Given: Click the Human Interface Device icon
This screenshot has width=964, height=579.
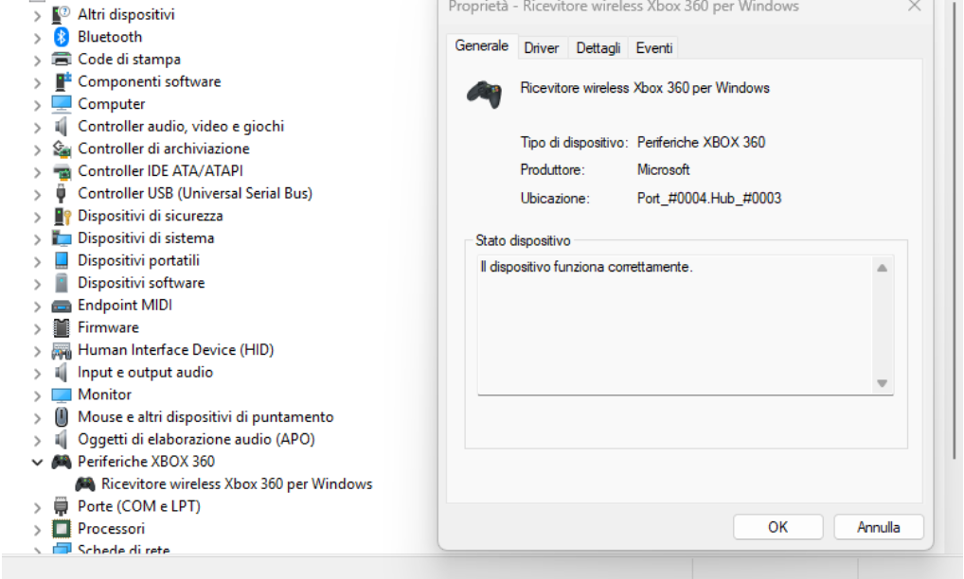Looking at the screenshot, I should click(62, 351).
